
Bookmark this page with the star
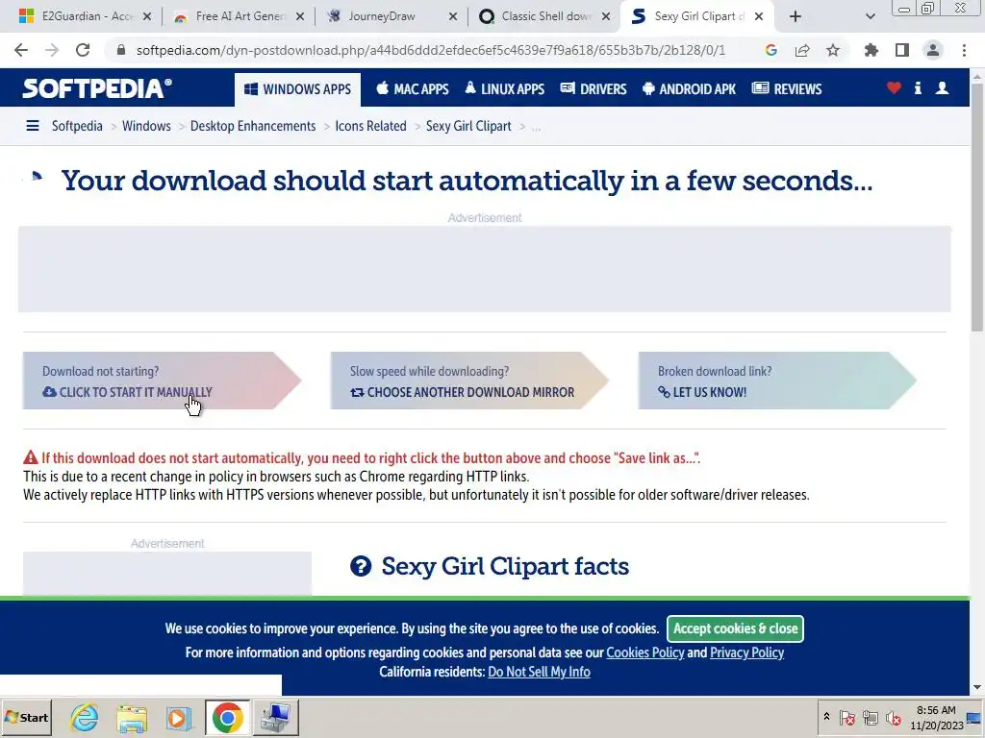[833, 50]
